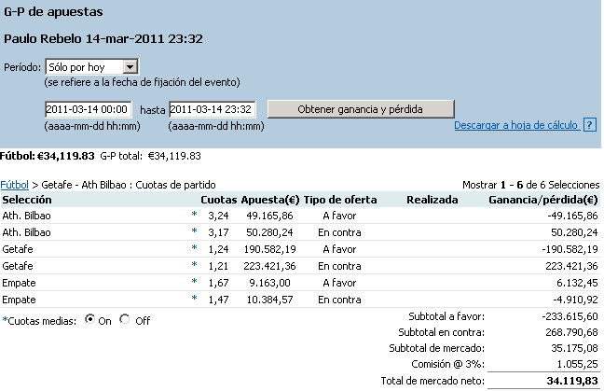
Task: Click the Paulo Rebelo 14-mar-2011 23:32 heading
Action: [103, 39]
